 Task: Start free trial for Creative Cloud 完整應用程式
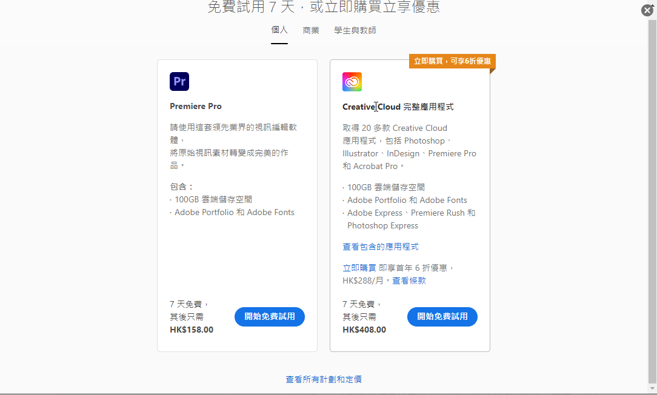(442, 317)
